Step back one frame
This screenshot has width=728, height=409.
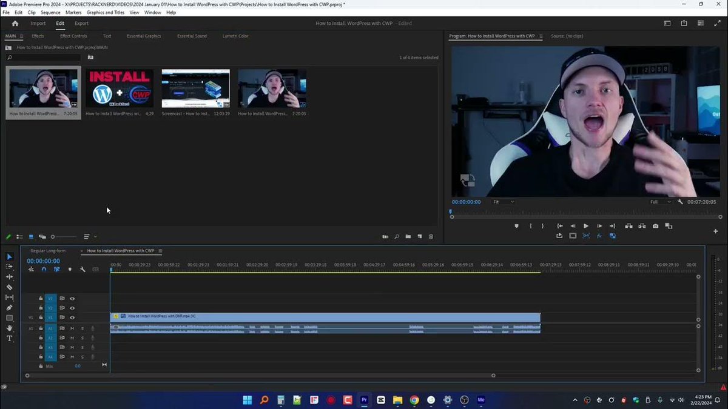pyautogui.click(x=573, y=226)
